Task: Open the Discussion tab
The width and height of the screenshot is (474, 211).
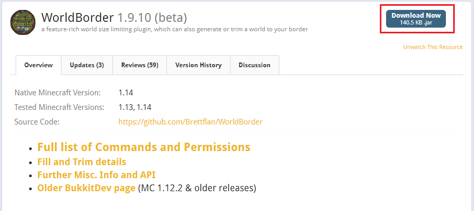Action: click(x=254, y=65)
